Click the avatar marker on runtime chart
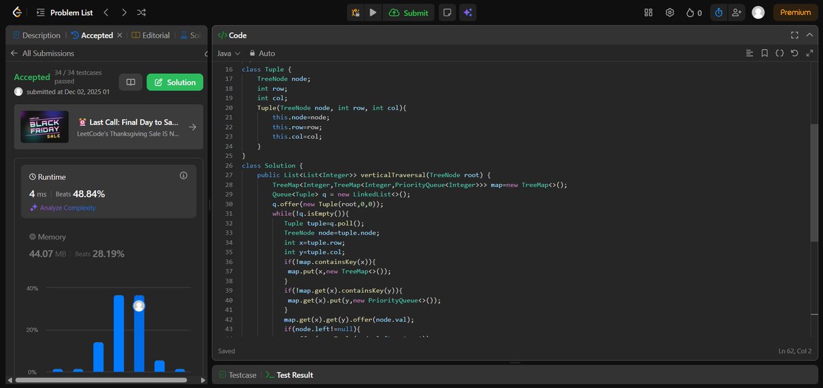Viewport: 823px width, 388px height. click(x=139, y=306)
